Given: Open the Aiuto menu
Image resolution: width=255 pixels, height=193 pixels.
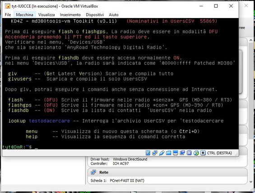Looking at the screenshot, I should pyautogui.click(x=114, y=14).
